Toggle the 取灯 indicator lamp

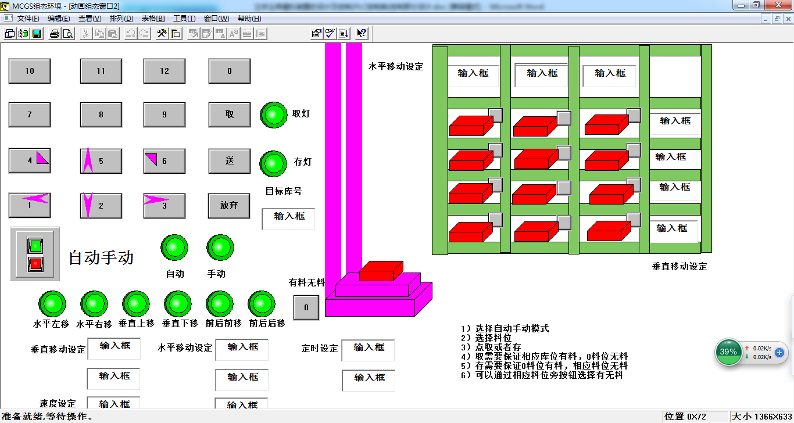[x=273, y=114]
